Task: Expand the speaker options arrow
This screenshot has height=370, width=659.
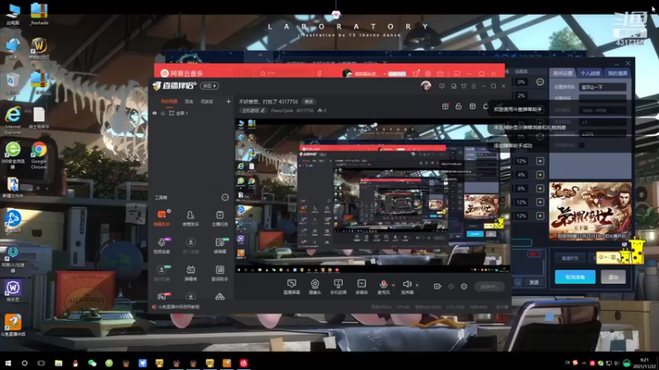Action: [417, 285]
